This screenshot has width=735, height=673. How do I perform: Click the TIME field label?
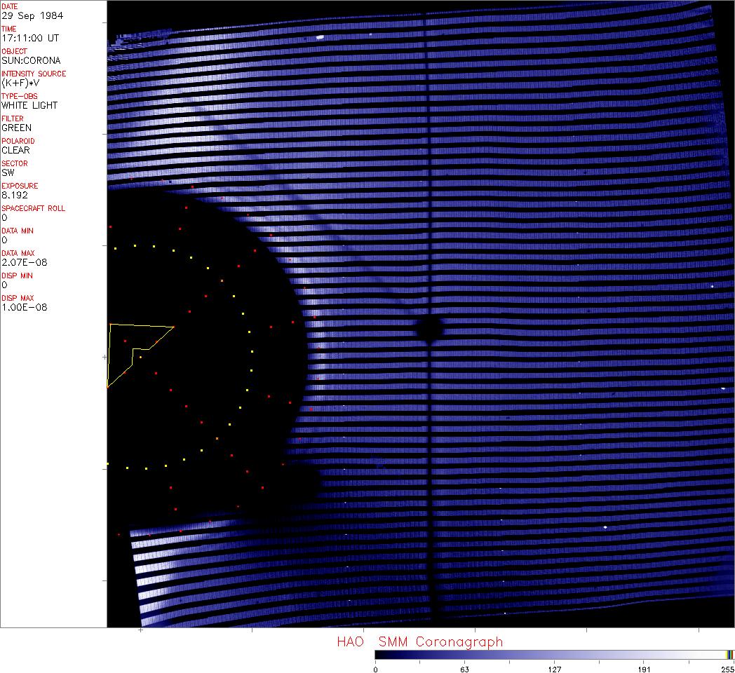coord(9,29)
